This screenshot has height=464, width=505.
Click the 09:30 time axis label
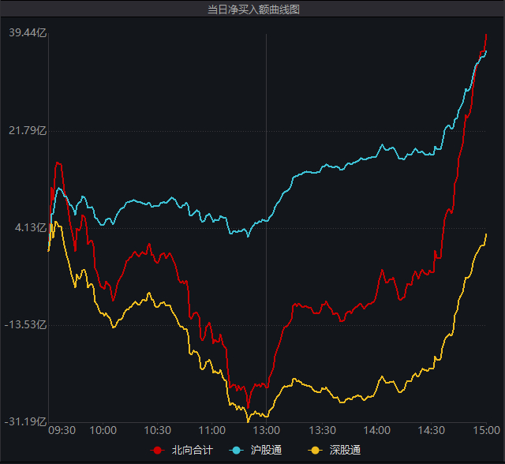pyautogui.click(x=62, y=430)
